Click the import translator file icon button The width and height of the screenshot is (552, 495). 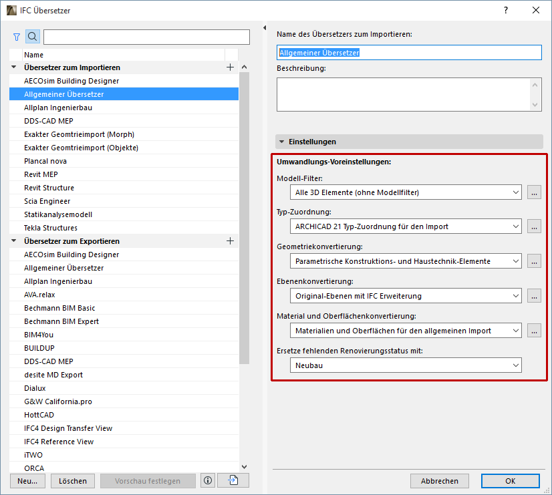[x=233, y=480]
